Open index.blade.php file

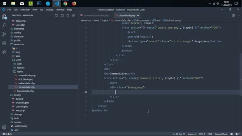click(26, 83)
